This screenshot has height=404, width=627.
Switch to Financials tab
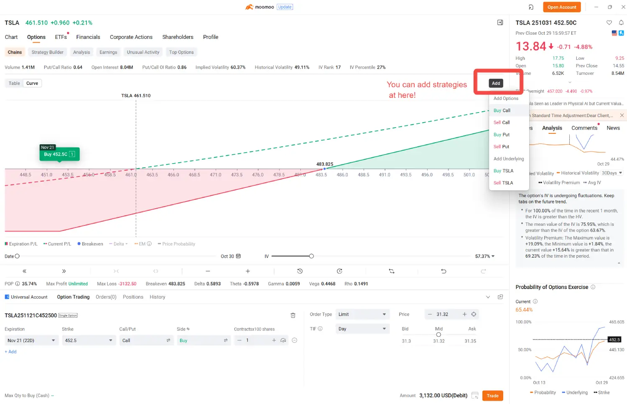pos(88,37)
